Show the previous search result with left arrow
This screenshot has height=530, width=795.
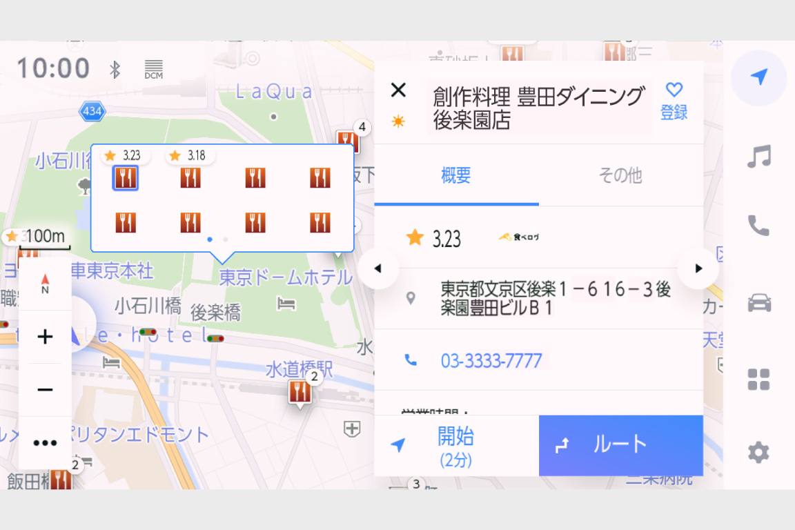pos(378,268)
